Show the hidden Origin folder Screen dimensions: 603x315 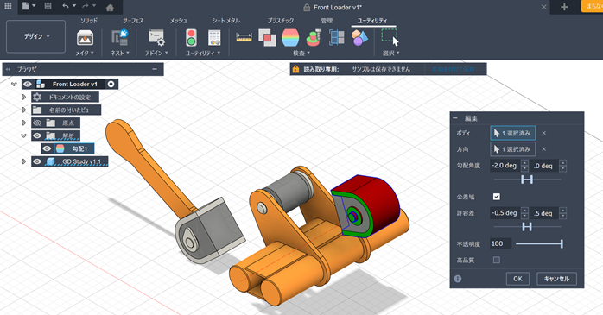pyautogui.click(x=37, y=123)
